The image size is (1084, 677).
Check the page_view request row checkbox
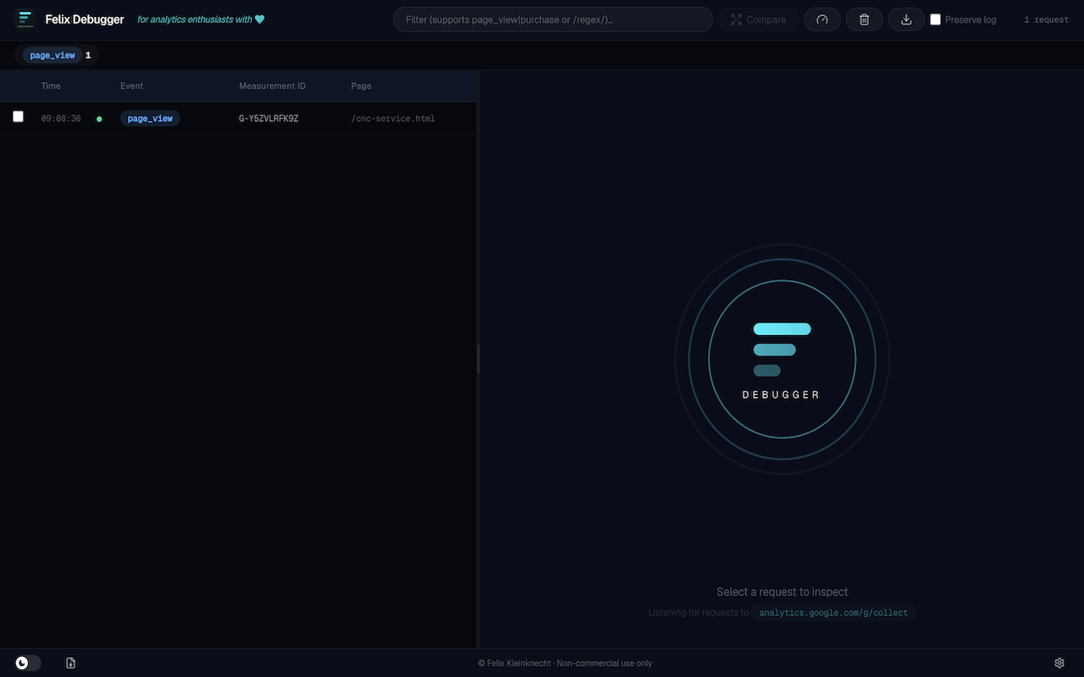18,117
